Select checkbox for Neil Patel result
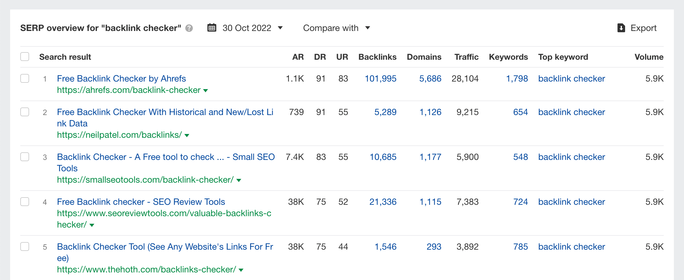 [x=25, y=112]
